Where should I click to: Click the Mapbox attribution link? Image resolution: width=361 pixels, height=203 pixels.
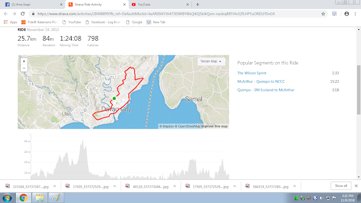click(167, 126)
